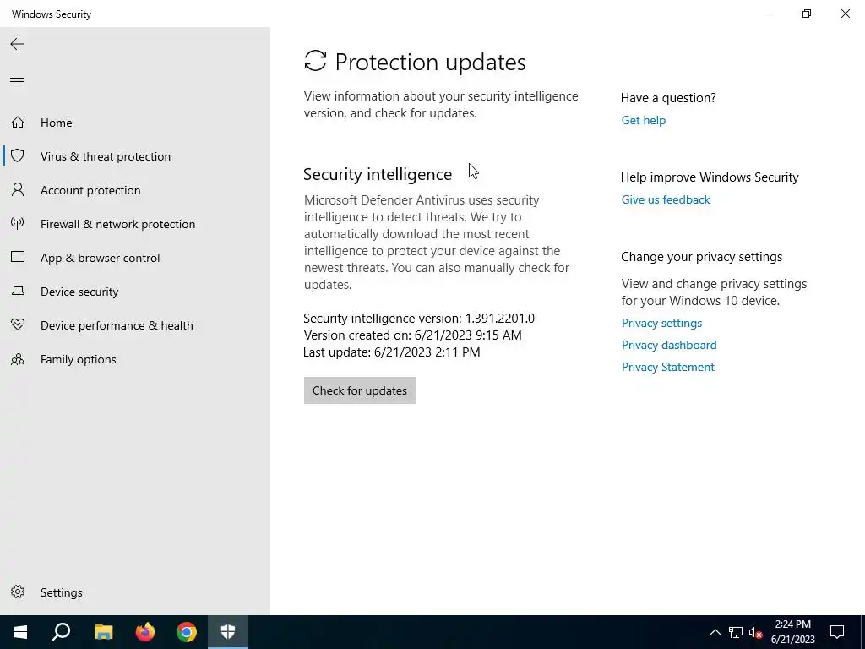Open Settings in the sidebar

[61, 592]
